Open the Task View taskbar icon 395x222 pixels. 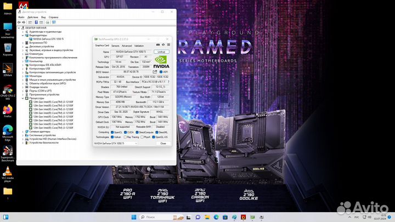(188, 217)
